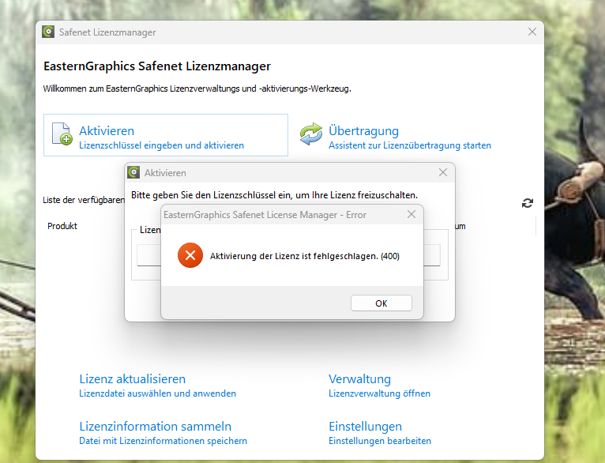Click Datei mit Lizenzinformationen speichern
The width and height of the screenshot is (605, 463).
[x=163, y=441]
